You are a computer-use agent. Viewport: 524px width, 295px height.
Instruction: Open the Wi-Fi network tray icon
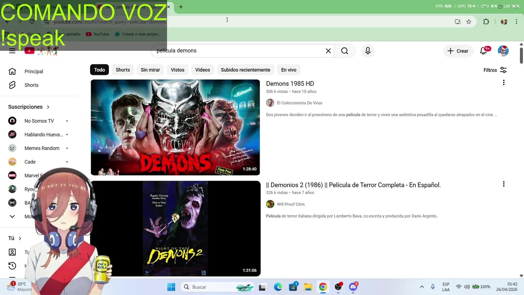tap(458, 287)
